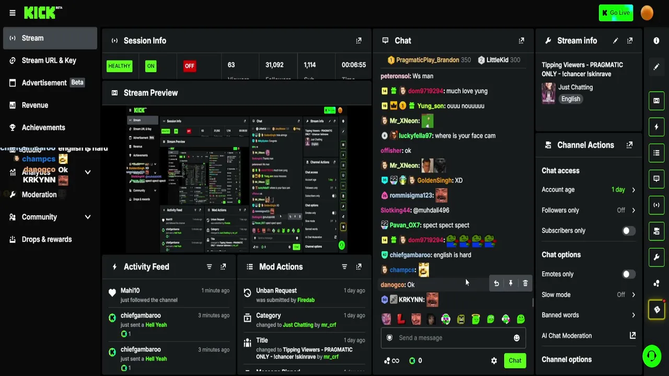
Task: Click the wrench icon in right rail
Action: coord(656,257)
